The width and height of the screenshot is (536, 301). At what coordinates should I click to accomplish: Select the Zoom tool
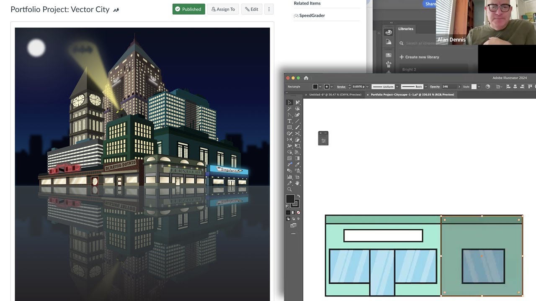pyautogui.click(x=289, y=189)
